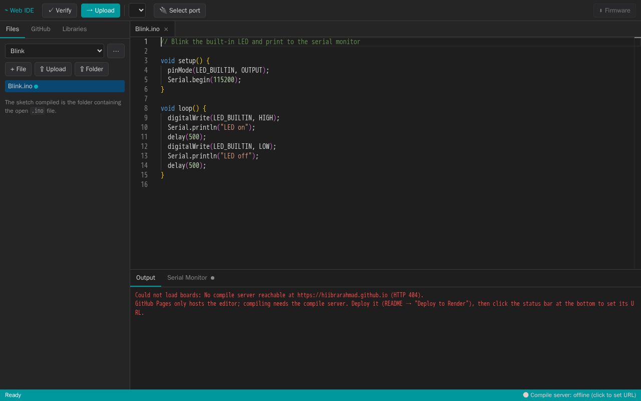Click the "Could not load boards" error line
641x401 pixels.
click(x=279, y=295)
